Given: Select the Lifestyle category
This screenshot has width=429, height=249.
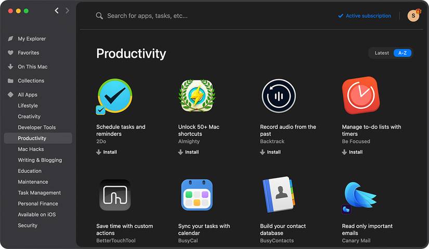Looking at the screenshot, I should point(28,106).
